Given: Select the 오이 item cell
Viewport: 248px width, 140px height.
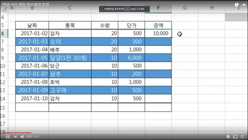Looking at the screenshot, I should click(70, 41).
